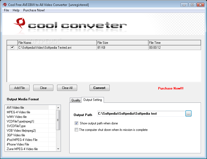
Task: Select the Softpedia Tested.avi file row
Action: [x=104, y=48]
